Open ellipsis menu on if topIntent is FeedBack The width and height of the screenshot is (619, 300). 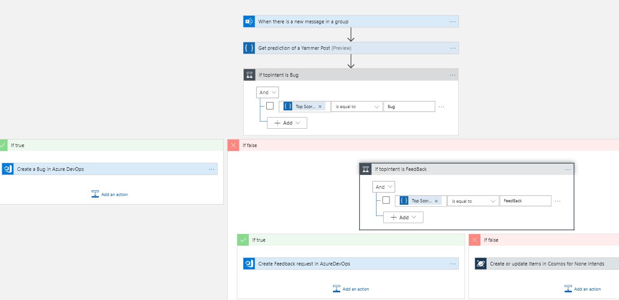(x=568, y=170)
